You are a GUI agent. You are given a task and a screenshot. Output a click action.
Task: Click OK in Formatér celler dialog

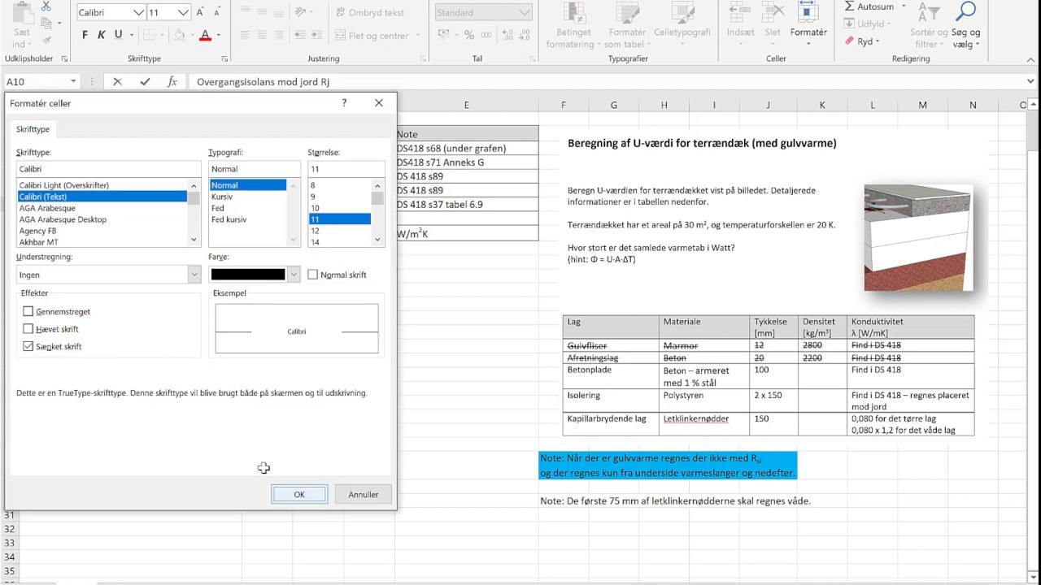pos(299,494)
